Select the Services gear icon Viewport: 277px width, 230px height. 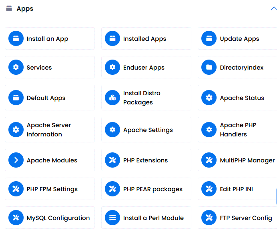click(16, 67)
